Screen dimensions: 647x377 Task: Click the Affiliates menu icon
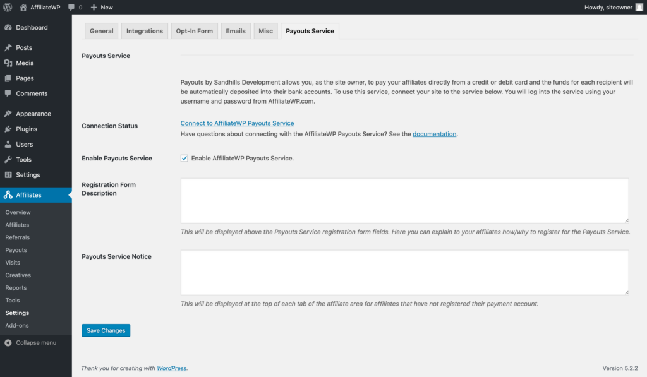click(8, 194)
